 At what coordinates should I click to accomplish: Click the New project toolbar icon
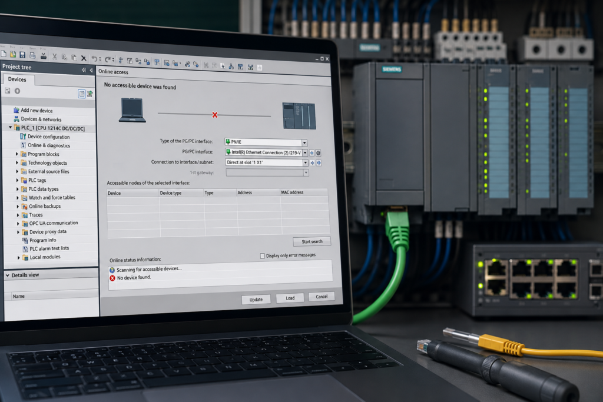(4, 54)
